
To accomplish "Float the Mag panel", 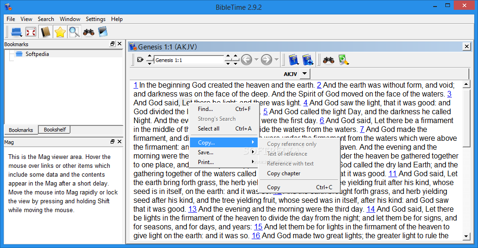I will (112, 142).
